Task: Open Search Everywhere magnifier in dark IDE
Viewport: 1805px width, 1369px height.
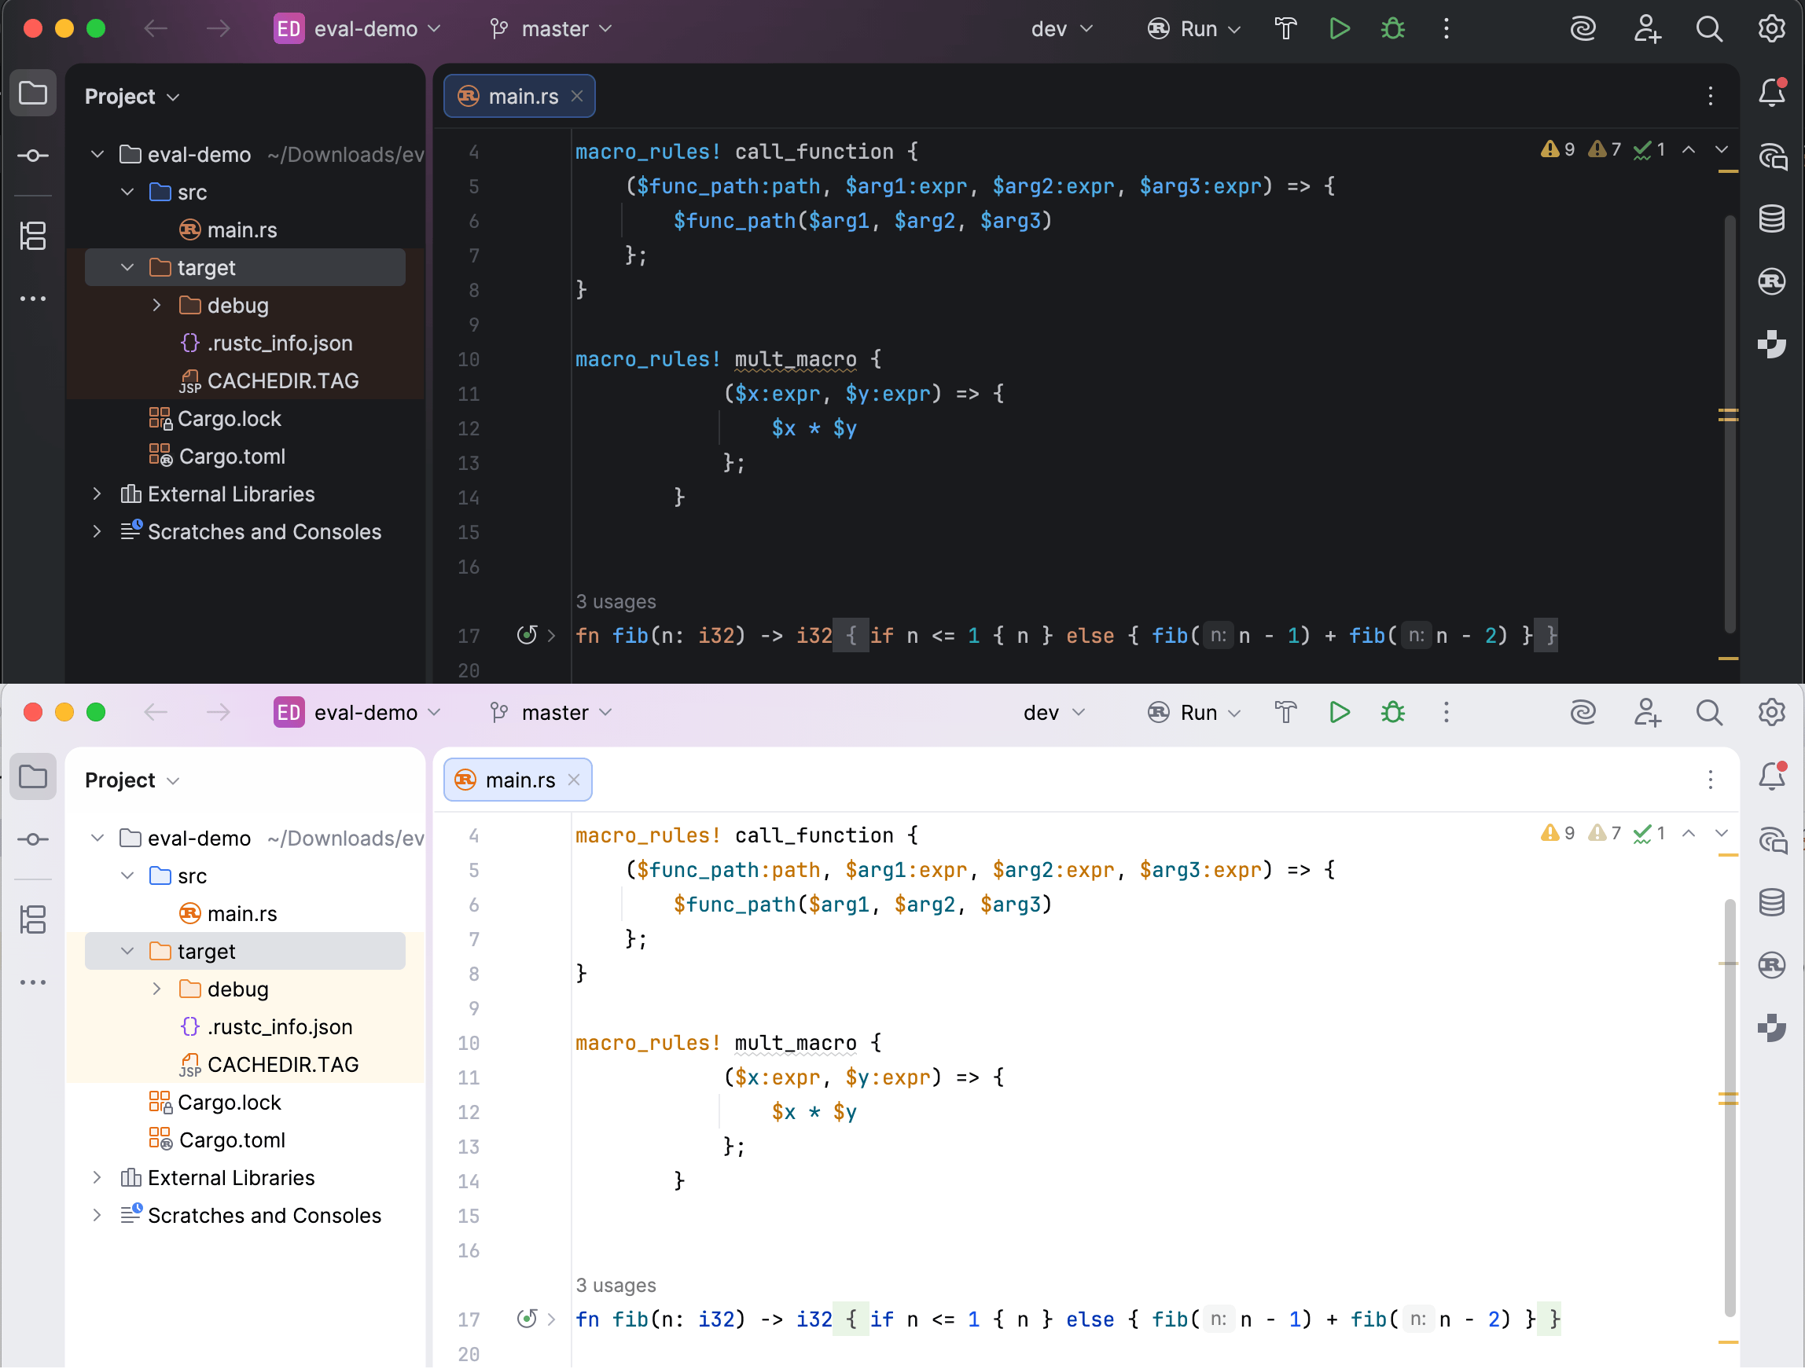Action: pyautogui.click(x=1709, y=28)
